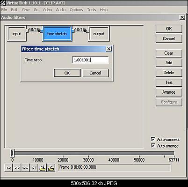Jump to previous keyframe
188x187 pixels.
click(17, 168)
